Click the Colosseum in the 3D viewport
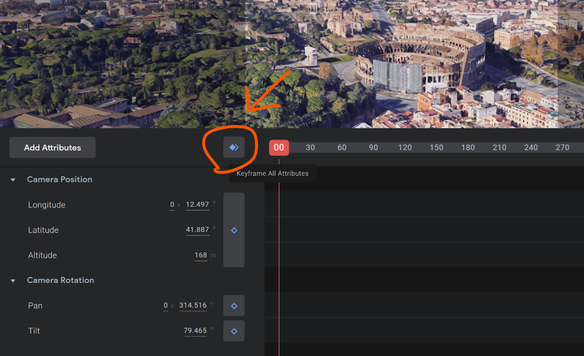Viewport: 584px width, 356px height. (419, 59)
